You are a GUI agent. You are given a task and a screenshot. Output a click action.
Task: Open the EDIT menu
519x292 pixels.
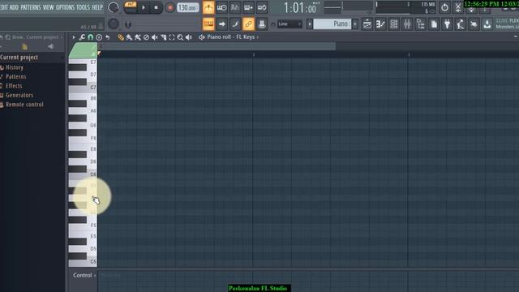pyautogui.click(x=3, y=7)
